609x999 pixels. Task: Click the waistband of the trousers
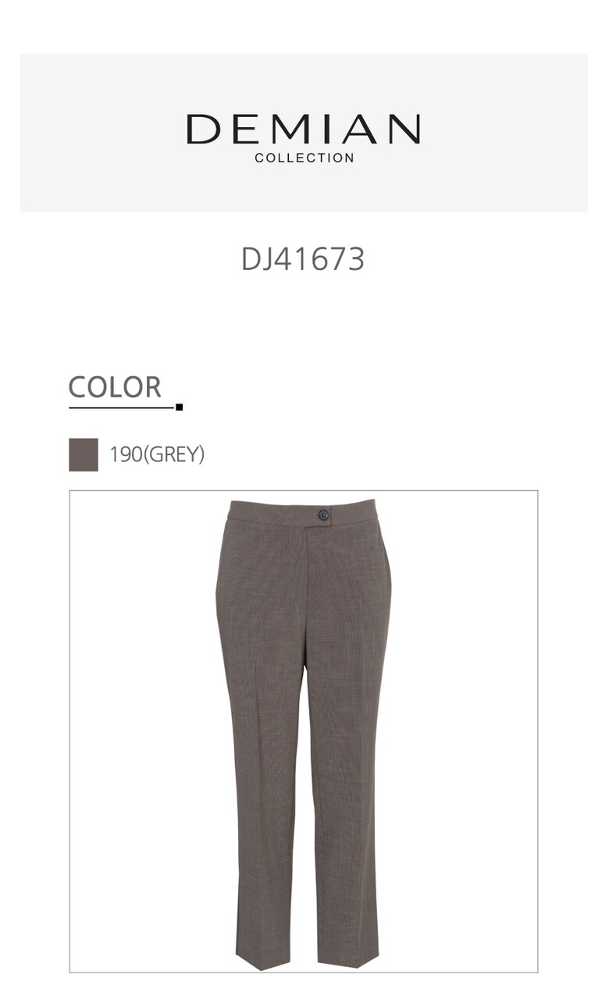pyautogui.click(x=303, y=513)
